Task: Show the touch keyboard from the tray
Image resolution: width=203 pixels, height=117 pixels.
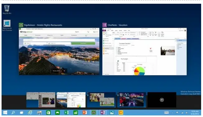Action: [x=167, y=113]
